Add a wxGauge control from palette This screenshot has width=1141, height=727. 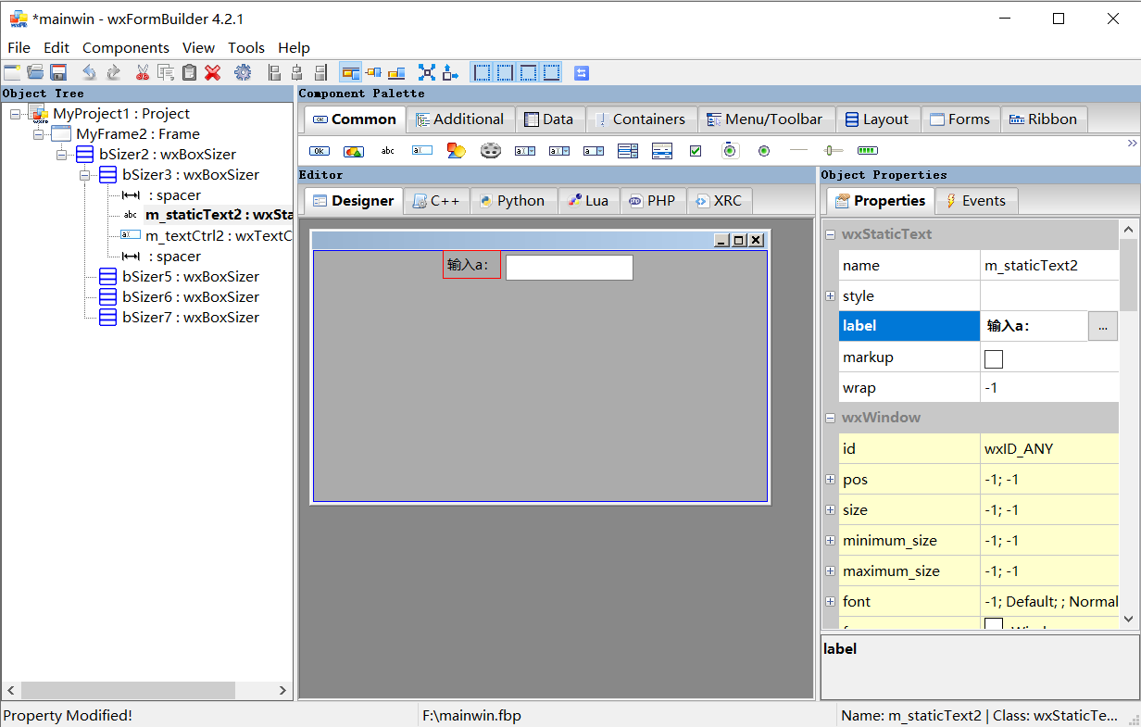pos(867,150)
